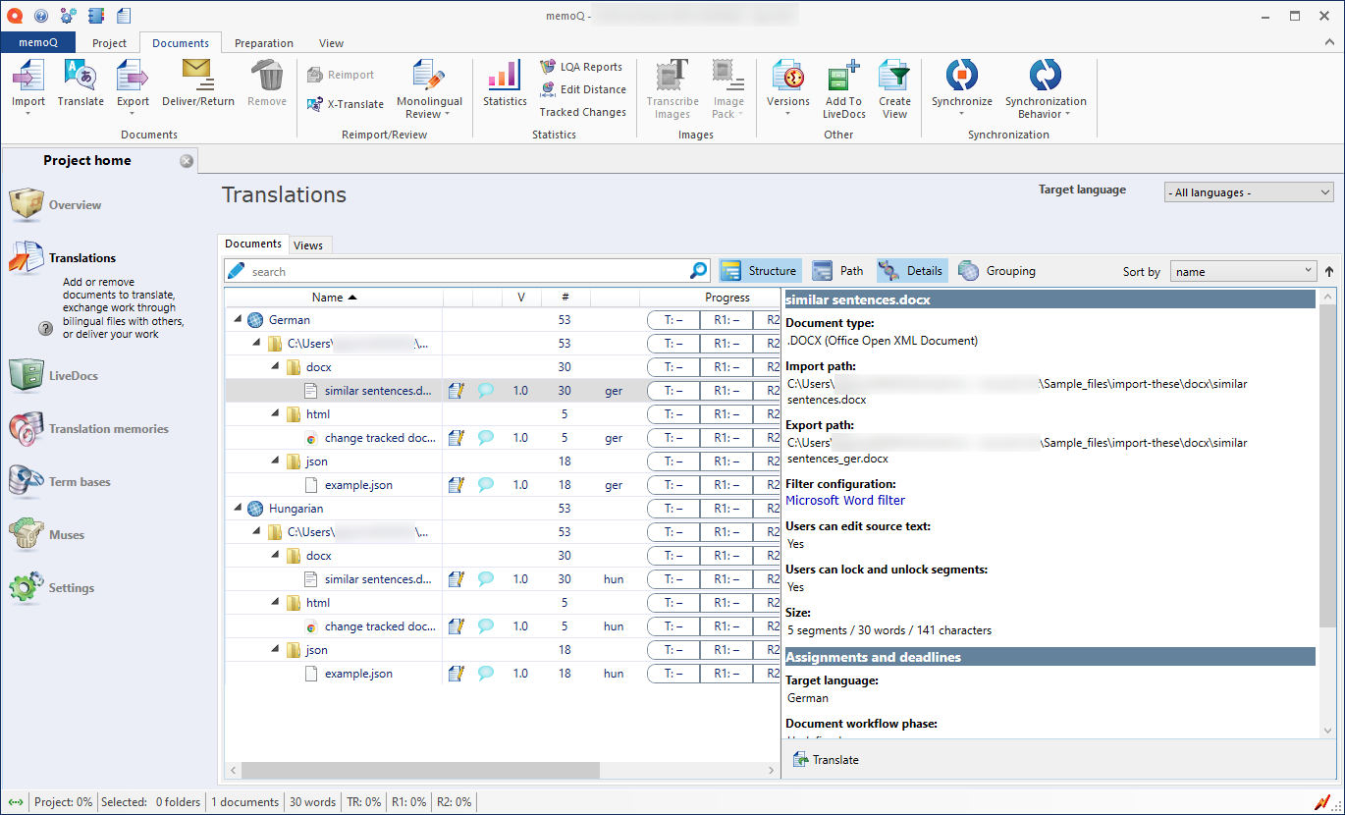Viewport: 1345px width, 815px height.
Task: Click the Progress column header
Action: [727, 298]
